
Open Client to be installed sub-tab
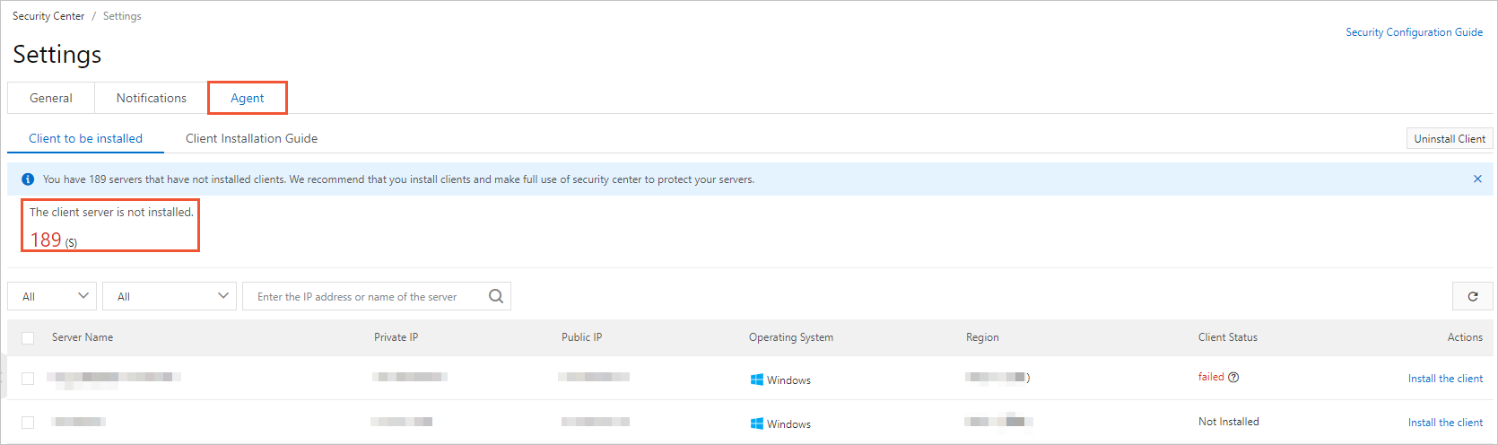click(x=86, y=138)
